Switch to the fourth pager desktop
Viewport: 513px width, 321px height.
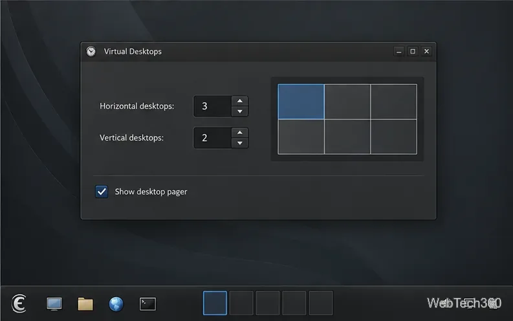(294, 303)
